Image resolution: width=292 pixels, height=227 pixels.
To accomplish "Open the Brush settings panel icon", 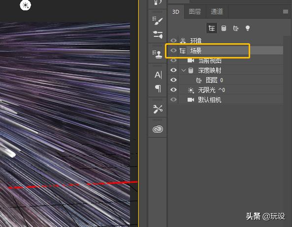I will 158,21.
